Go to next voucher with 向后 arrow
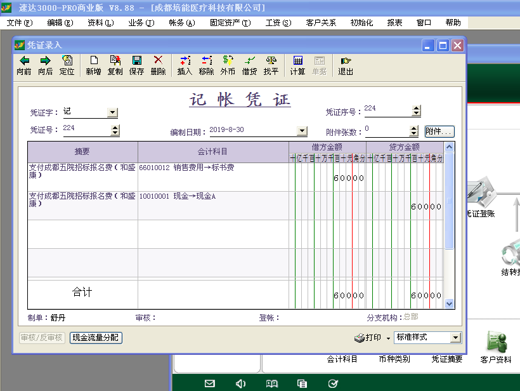520x391 pixels. (x=46, y=65)
